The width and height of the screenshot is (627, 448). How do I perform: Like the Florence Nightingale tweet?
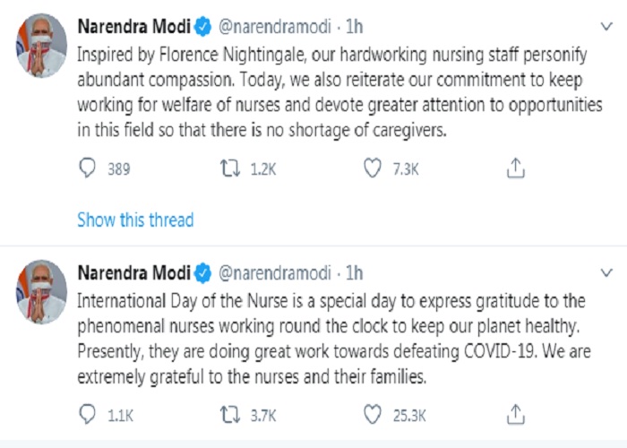[x=374, y=168]
